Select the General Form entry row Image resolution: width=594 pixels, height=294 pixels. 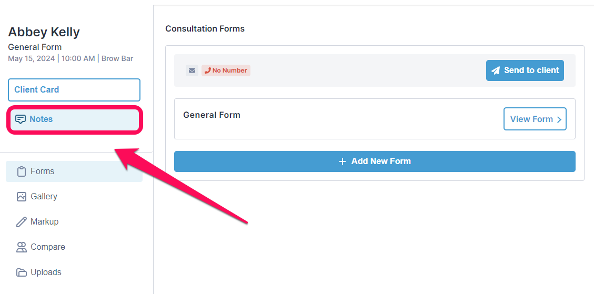(375, 119)
